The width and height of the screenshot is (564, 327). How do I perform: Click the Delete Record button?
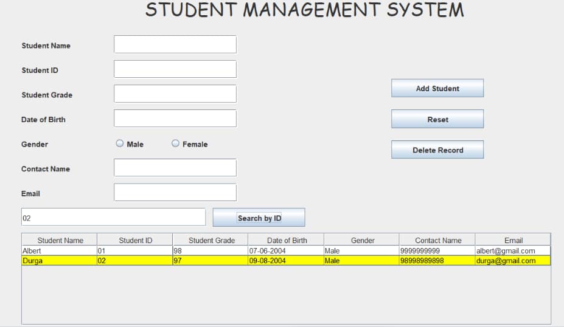(437, 150)
